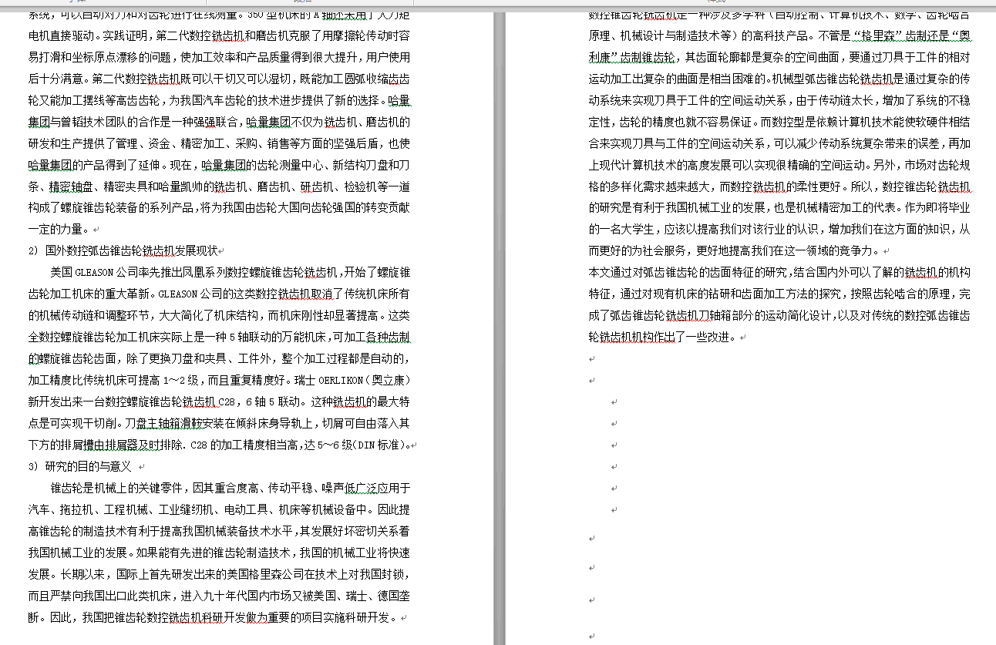
Task: Click the line starting "后十分满意。第二代数控"
Action: coord(220,79)
